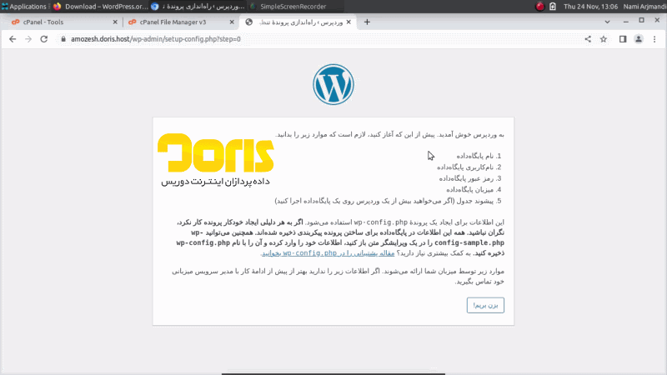
Task: Open Nami Arjmandi user menu
Action: coord(644,7)
